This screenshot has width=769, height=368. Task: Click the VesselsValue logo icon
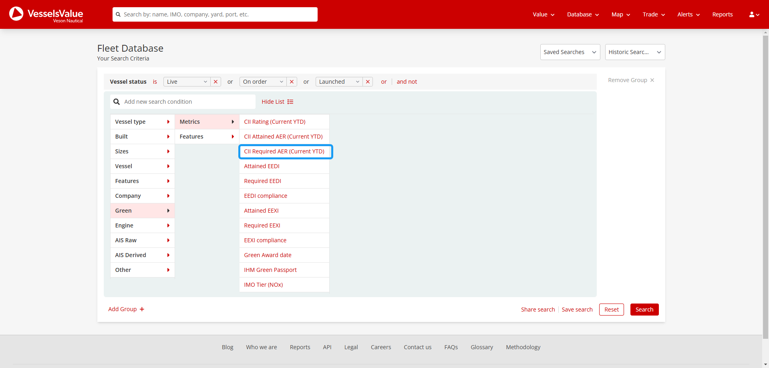(16, 14)
